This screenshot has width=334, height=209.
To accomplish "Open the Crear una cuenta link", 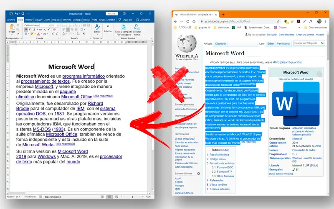I will [305, 35].
